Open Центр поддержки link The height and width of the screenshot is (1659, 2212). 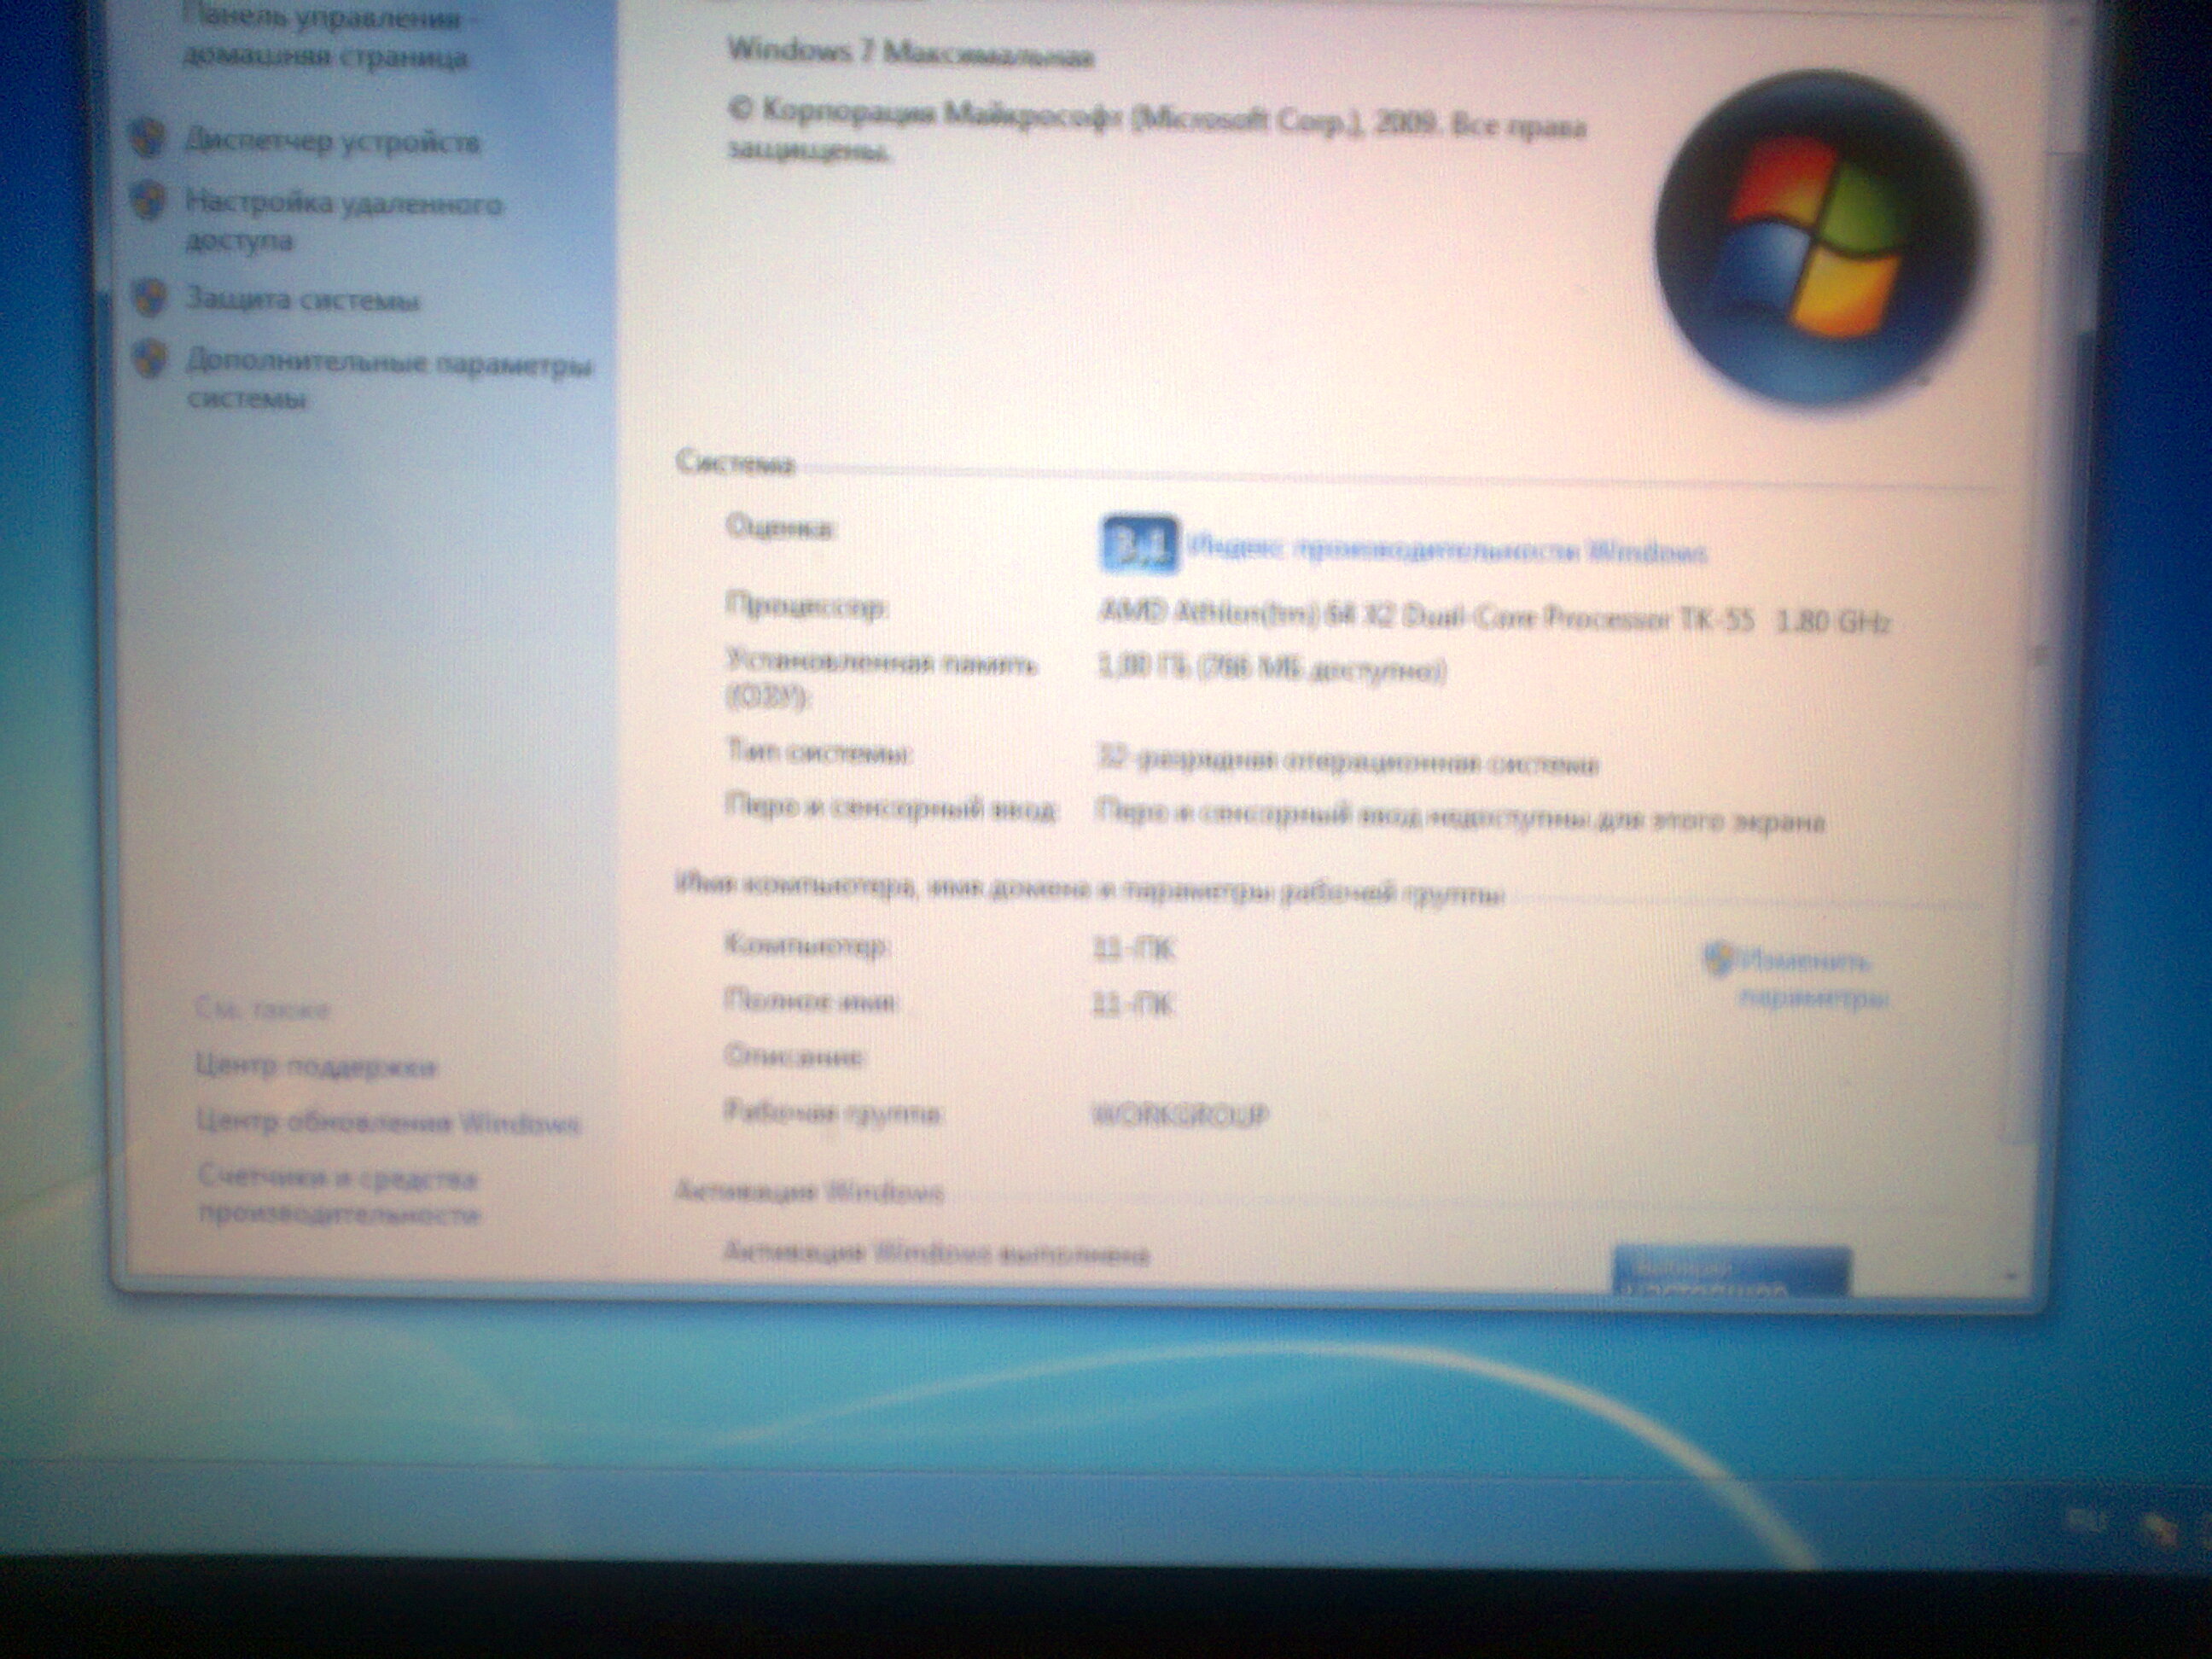tap(316, 1066)
